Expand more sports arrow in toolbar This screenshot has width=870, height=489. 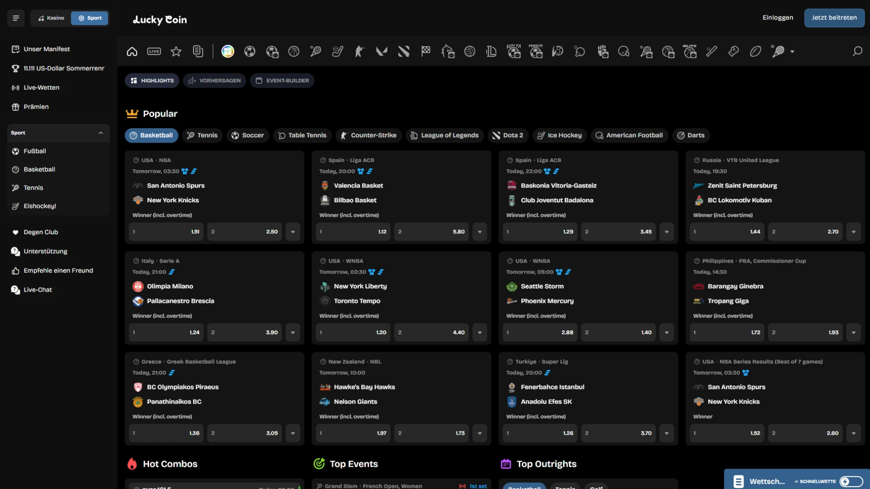point(792,52)
